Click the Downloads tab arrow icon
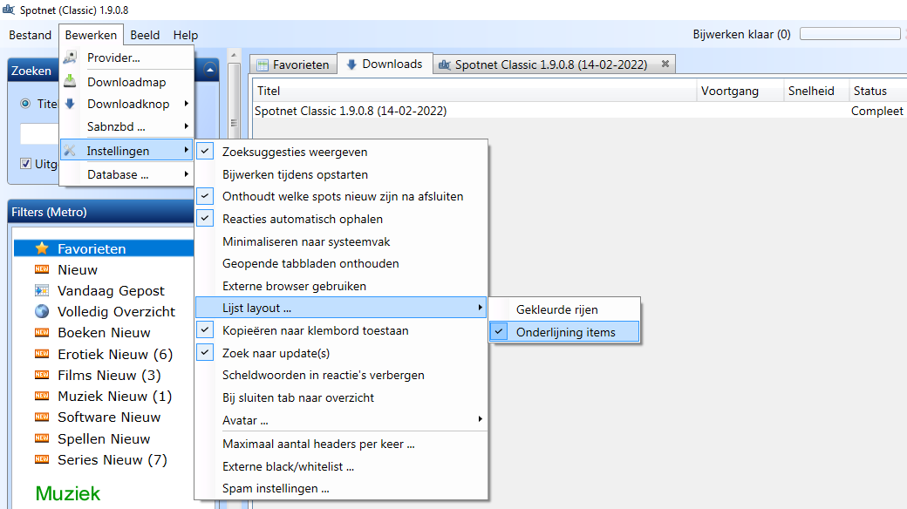907x509 pixels. [351, 64]
